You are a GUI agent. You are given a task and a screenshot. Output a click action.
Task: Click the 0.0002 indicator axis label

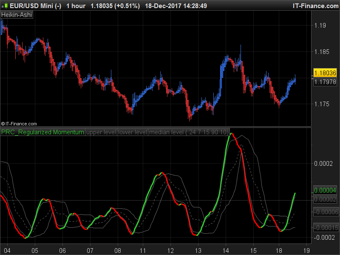(x=323, y=164)
